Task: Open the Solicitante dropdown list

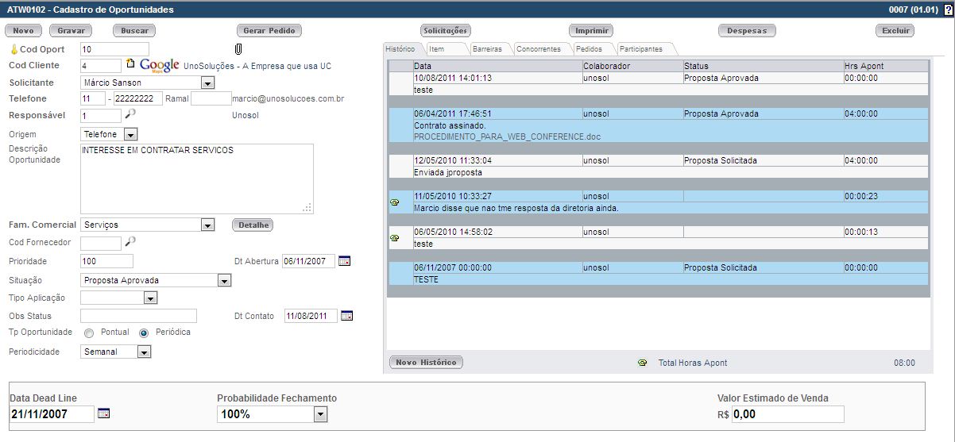Action: tap(207, 83)
